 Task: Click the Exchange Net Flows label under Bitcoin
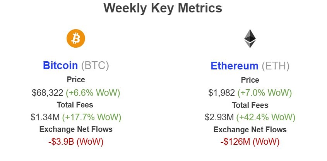coord(76,130)
